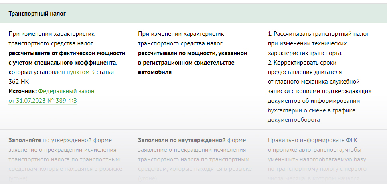Click "в регистрационном свидетельстве" bold line
Viewport: 387px width, 184px height.
point(186,63)
